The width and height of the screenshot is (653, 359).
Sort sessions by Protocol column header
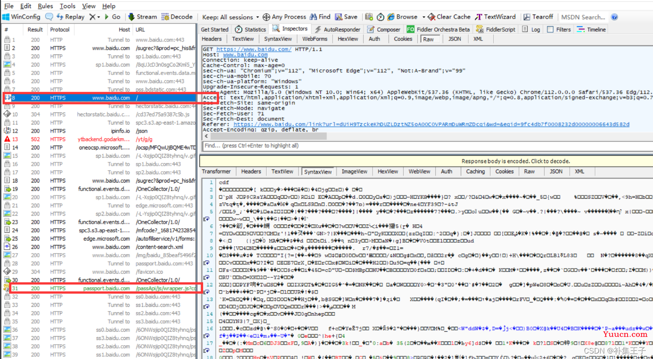click(x=60, y=30)
